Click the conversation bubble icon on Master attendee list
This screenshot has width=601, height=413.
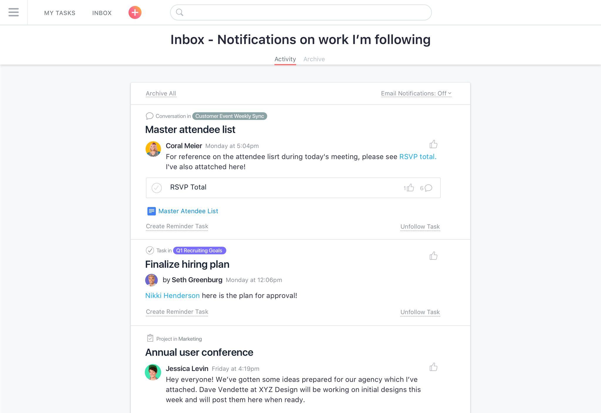coord(149,116)
